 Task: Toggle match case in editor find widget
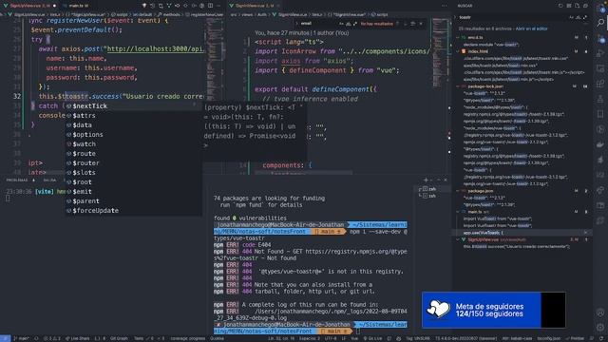coord(341,24)
